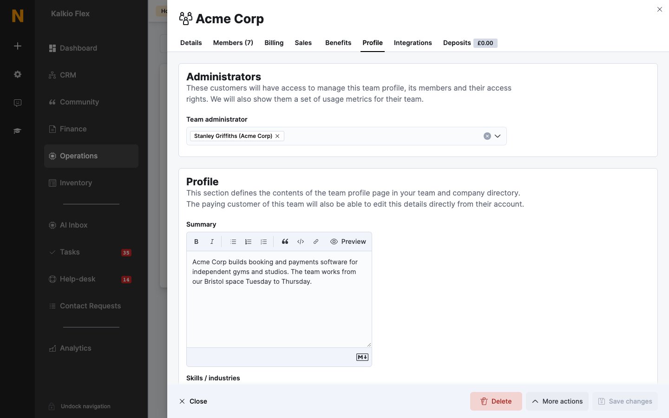Insert a task checklist in Summary
Screen dimensions: 669x418
pos(264,242)
